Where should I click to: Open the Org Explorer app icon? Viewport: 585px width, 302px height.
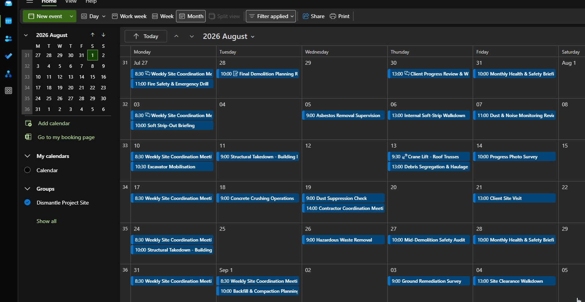click(8, 74)
